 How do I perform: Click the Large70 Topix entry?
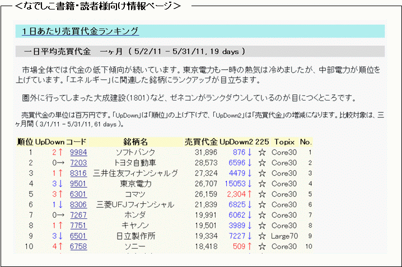click(284, 236)
